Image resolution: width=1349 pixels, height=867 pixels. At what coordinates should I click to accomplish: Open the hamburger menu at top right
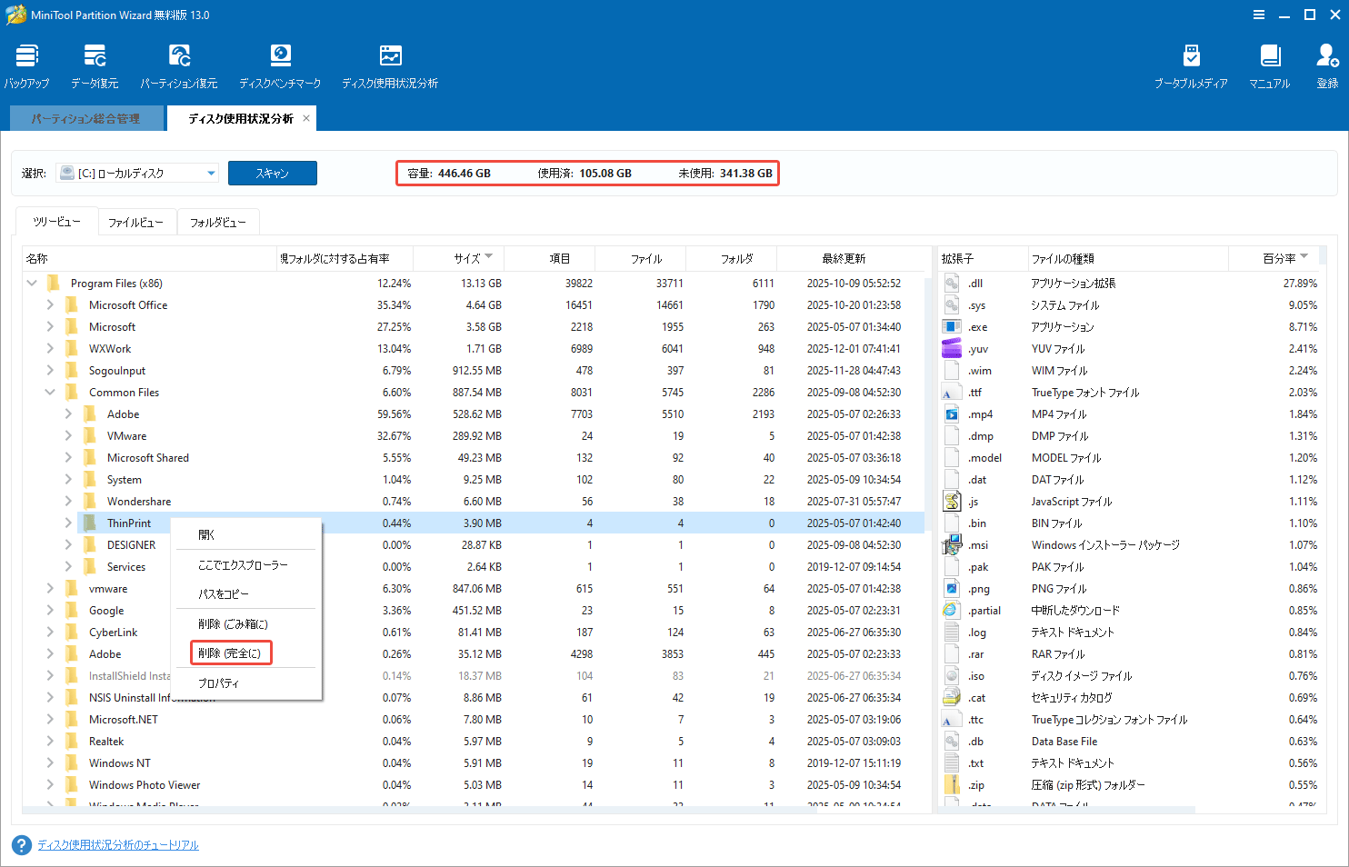(1259, 15)
